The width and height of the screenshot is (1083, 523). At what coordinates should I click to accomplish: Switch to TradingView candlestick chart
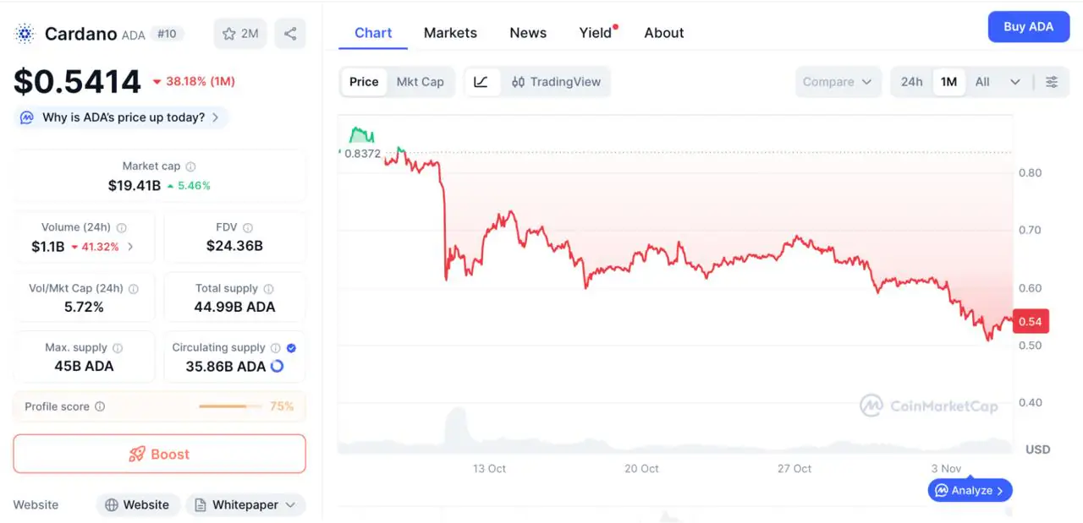click(x=556, y=82)
